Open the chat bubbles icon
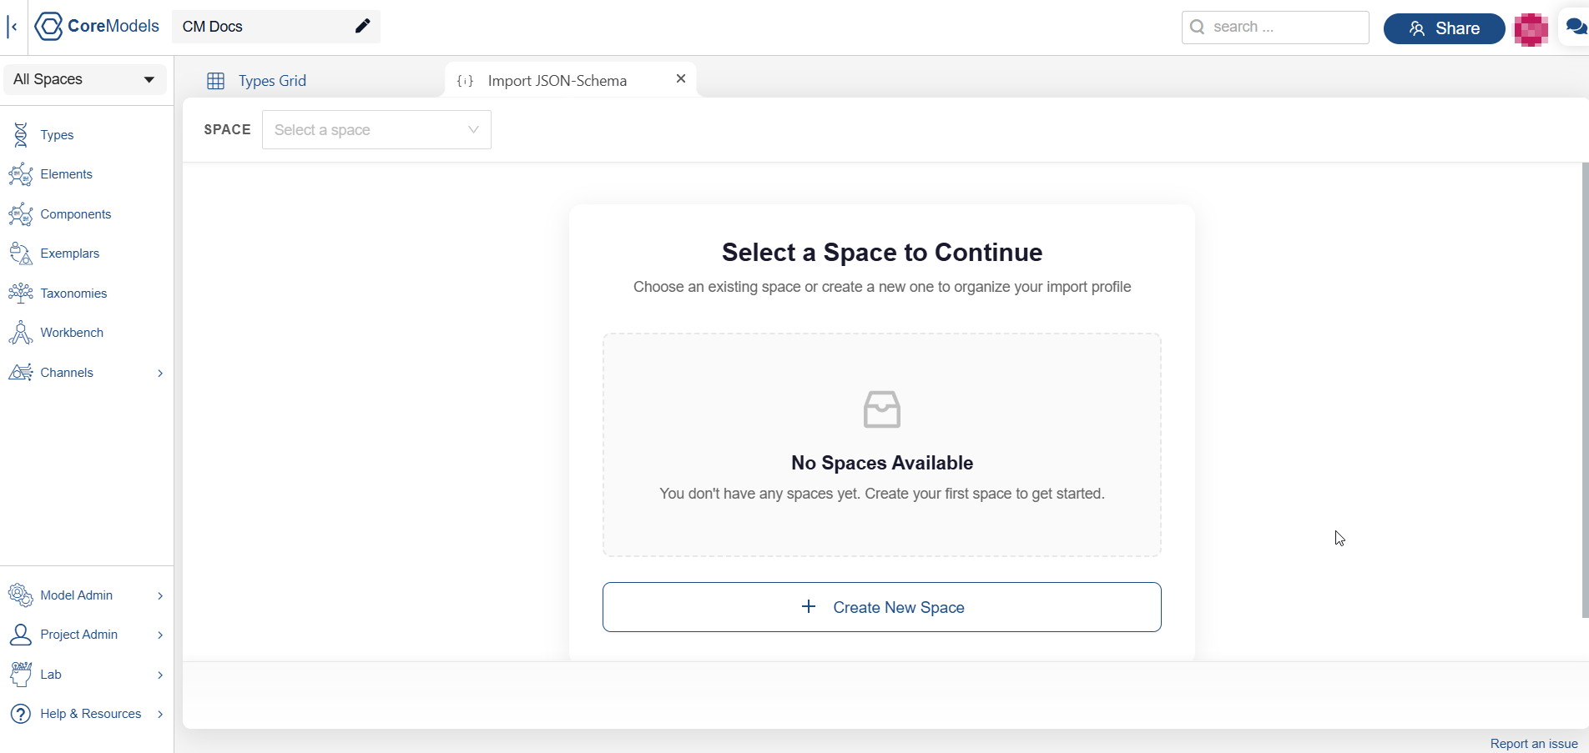The image size is (1589, 753). click(1575, 28)
